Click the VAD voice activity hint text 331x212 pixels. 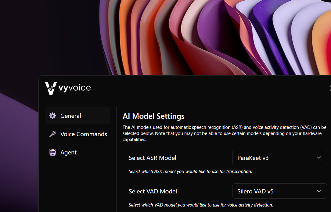click(x=200, y=205)
